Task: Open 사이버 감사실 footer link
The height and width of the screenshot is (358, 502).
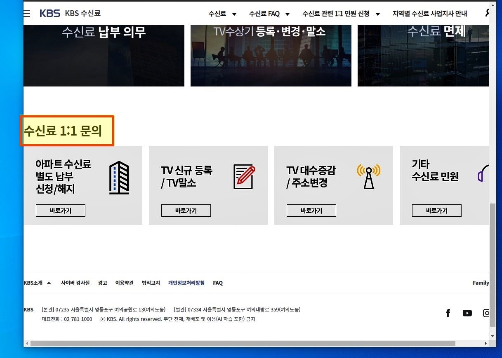Action: tap(75, 283)
